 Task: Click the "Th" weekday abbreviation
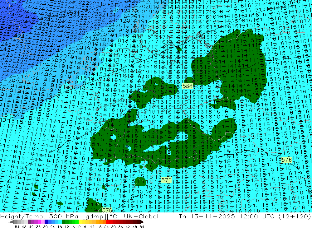pyautogui.click(x=183, y=216)
